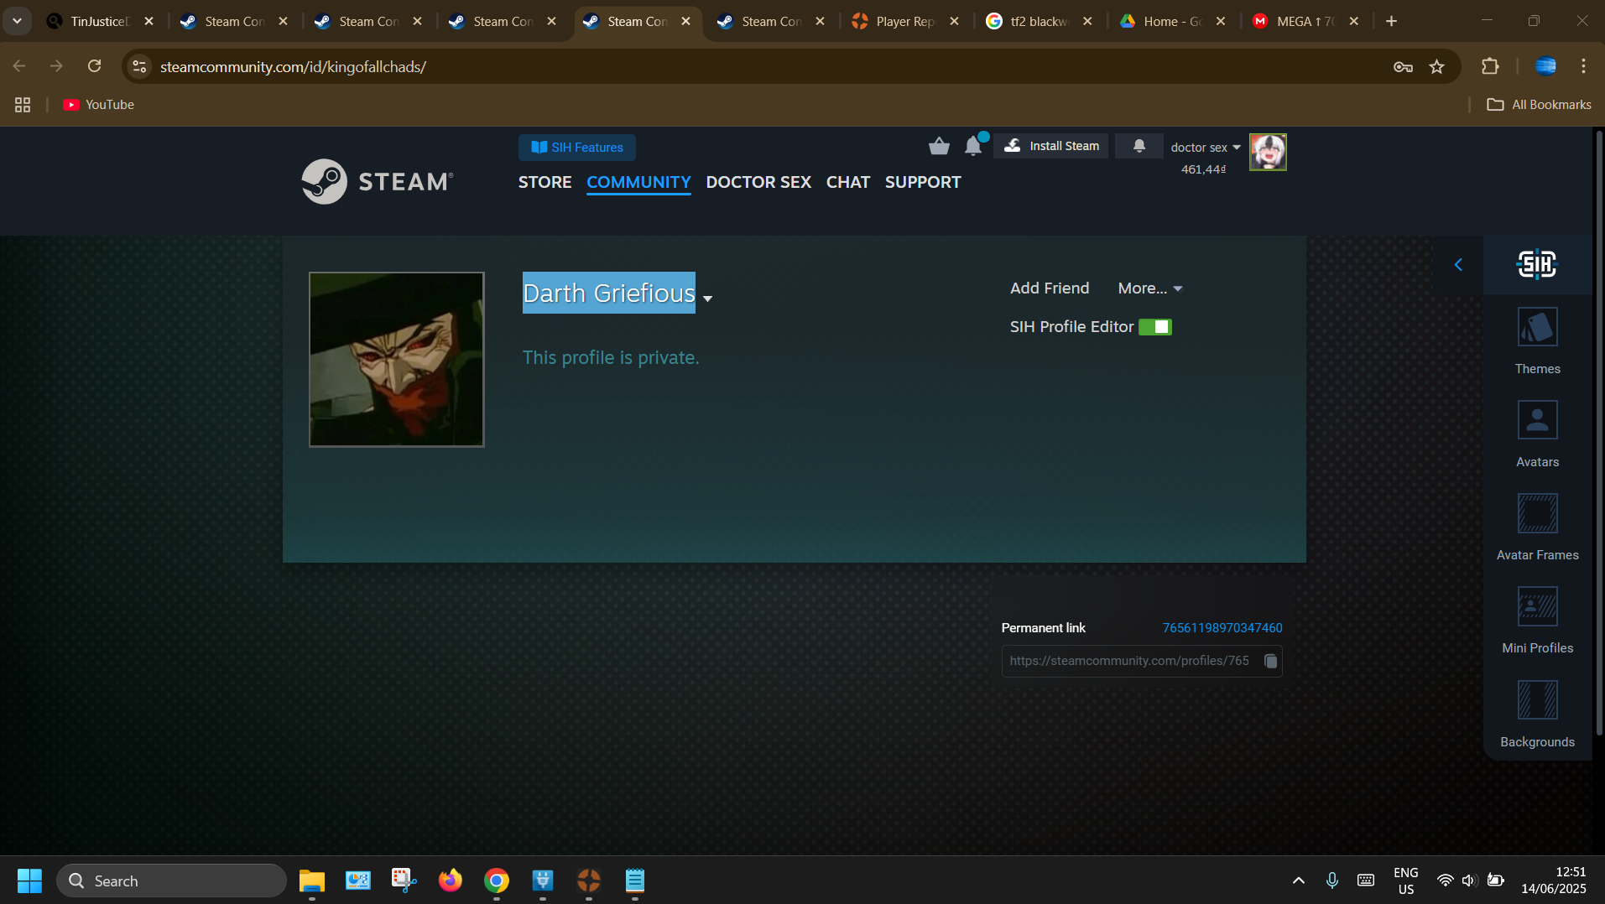Screen dimensions: 1605x904
Task: Open the COMMUNITY menu
Action: [x=638, y=182]
